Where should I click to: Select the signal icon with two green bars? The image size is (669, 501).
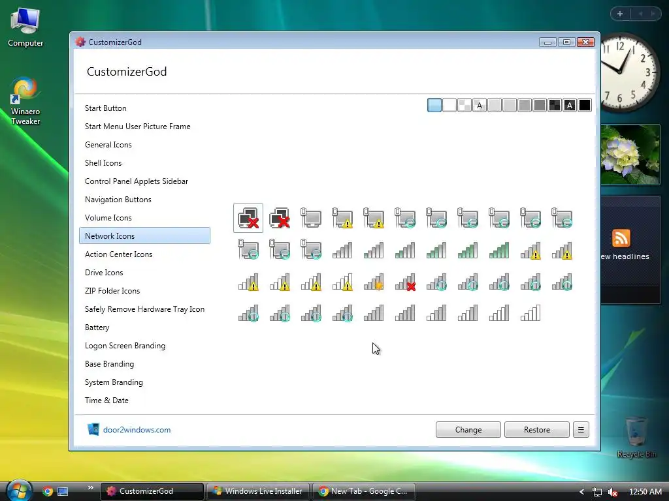(405, 250)
